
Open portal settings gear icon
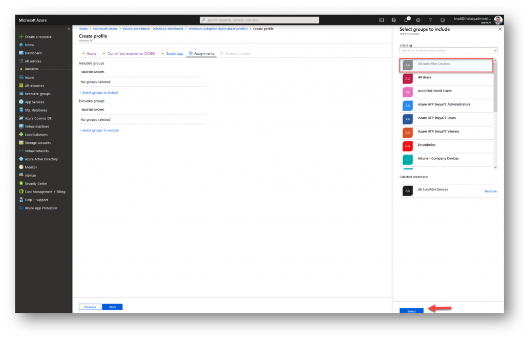click(x=418, y=20)
